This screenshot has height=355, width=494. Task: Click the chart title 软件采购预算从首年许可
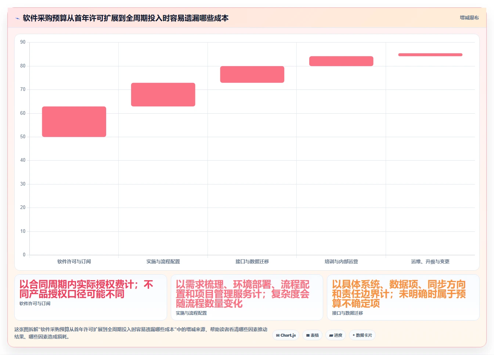click(x=126, y=18)
